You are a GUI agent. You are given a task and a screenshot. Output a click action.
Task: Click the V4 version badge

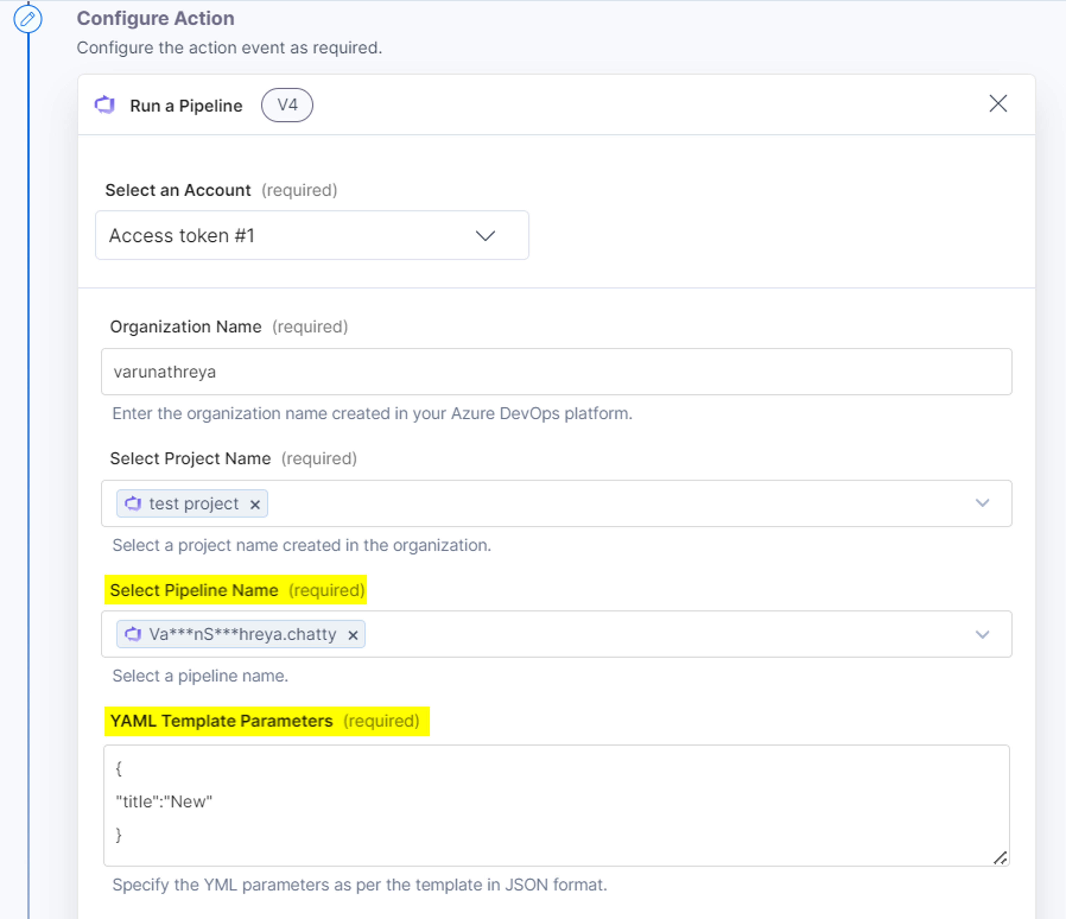[287, 105]
